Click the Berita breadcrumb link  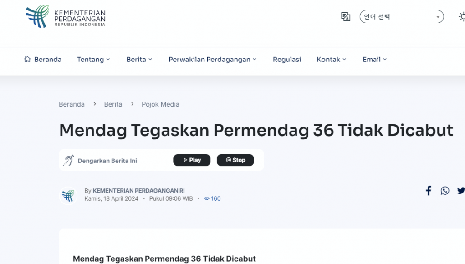coord(113,104)
